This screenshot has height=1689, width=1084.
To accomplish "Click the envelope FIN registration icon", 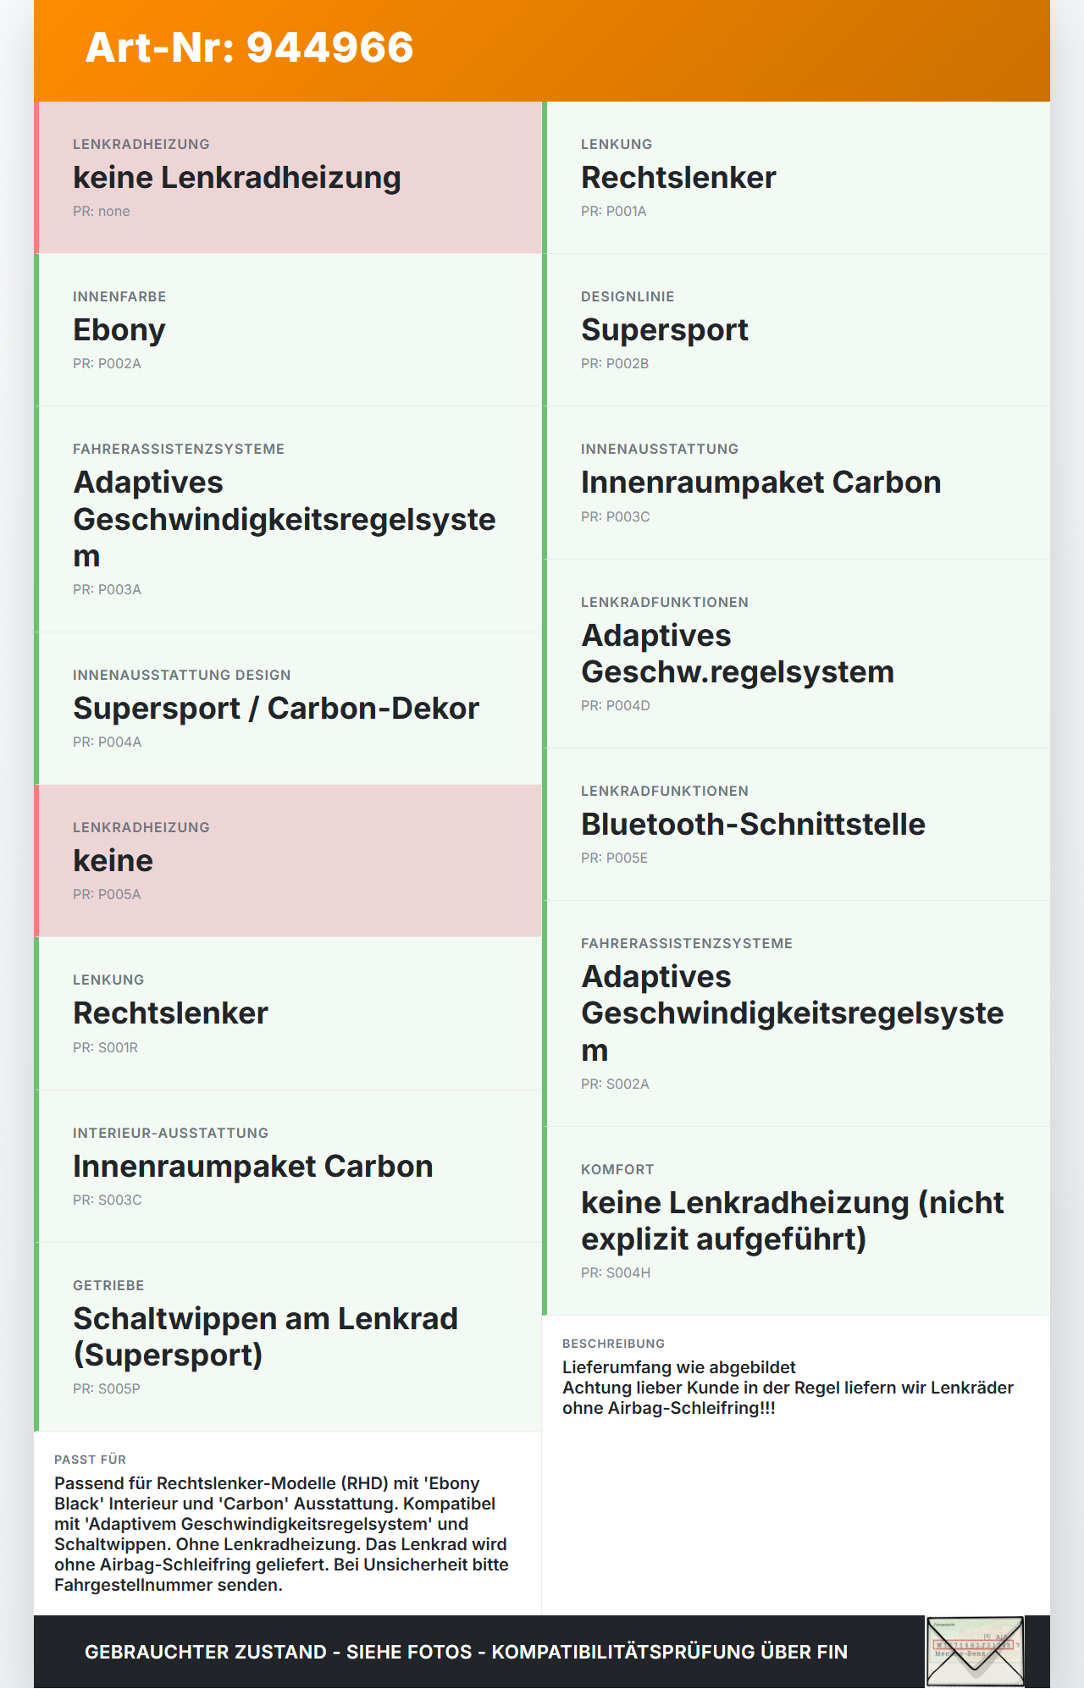I will (x=975, y=1652).
